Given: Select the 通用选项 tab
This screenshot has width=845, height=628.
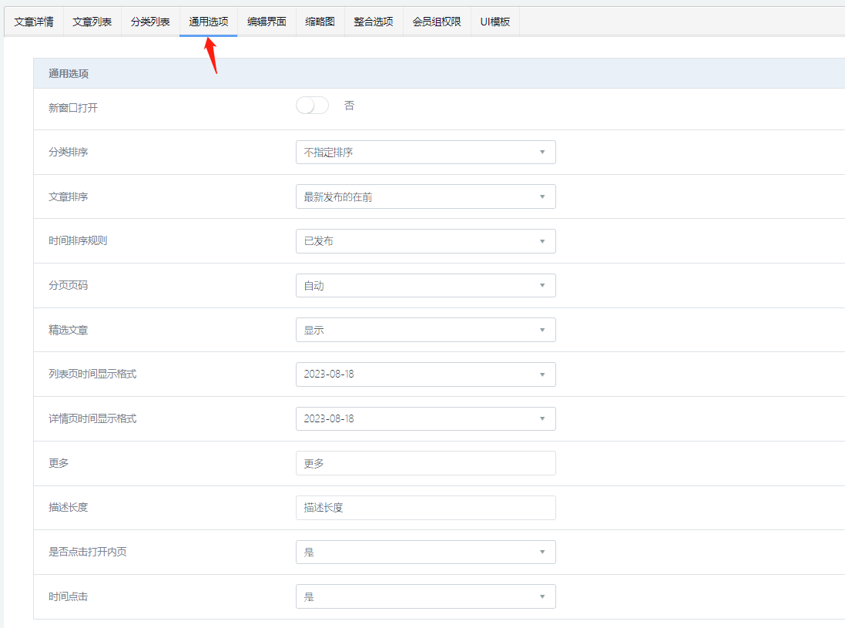Looking at the screenshot, I should (x=209, y=22).
